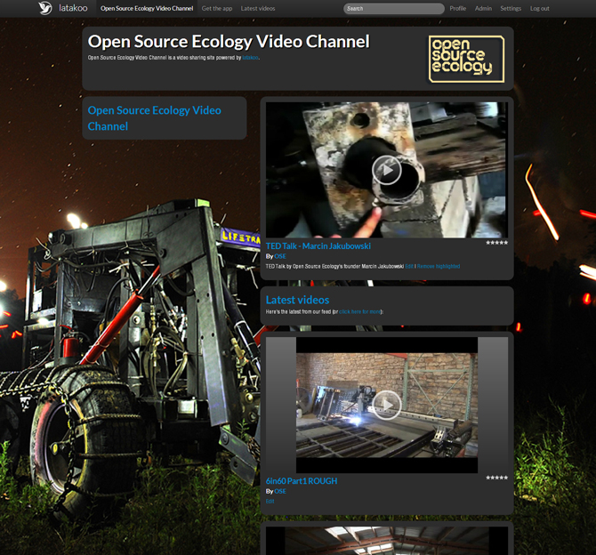Open the Open Source Ecology logo image
Screen dimensions: 596x555
[x=466, y=59]
